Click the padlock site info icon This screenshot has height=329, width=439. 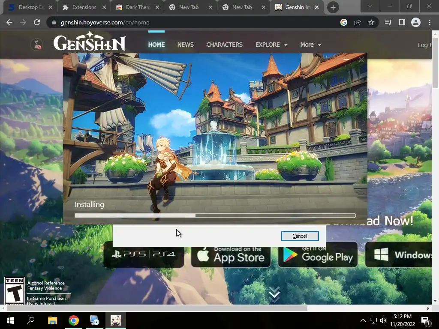coord(54,22)
